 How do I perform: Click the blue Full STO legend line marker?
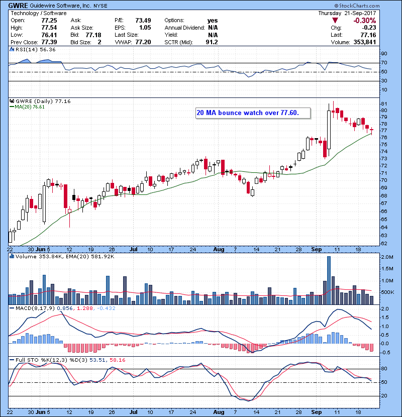[x=12, y=360]
